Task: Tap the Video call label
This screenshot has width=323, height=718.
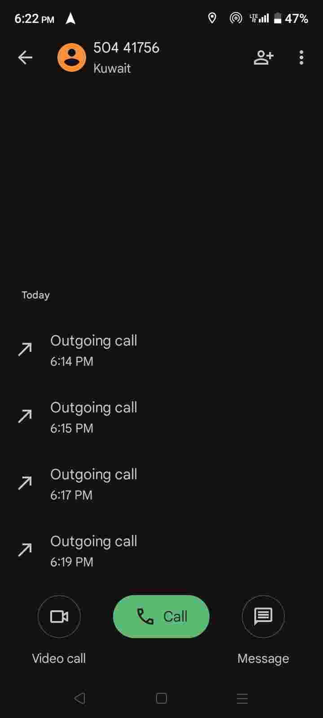Action: click(x=59, y=658)
